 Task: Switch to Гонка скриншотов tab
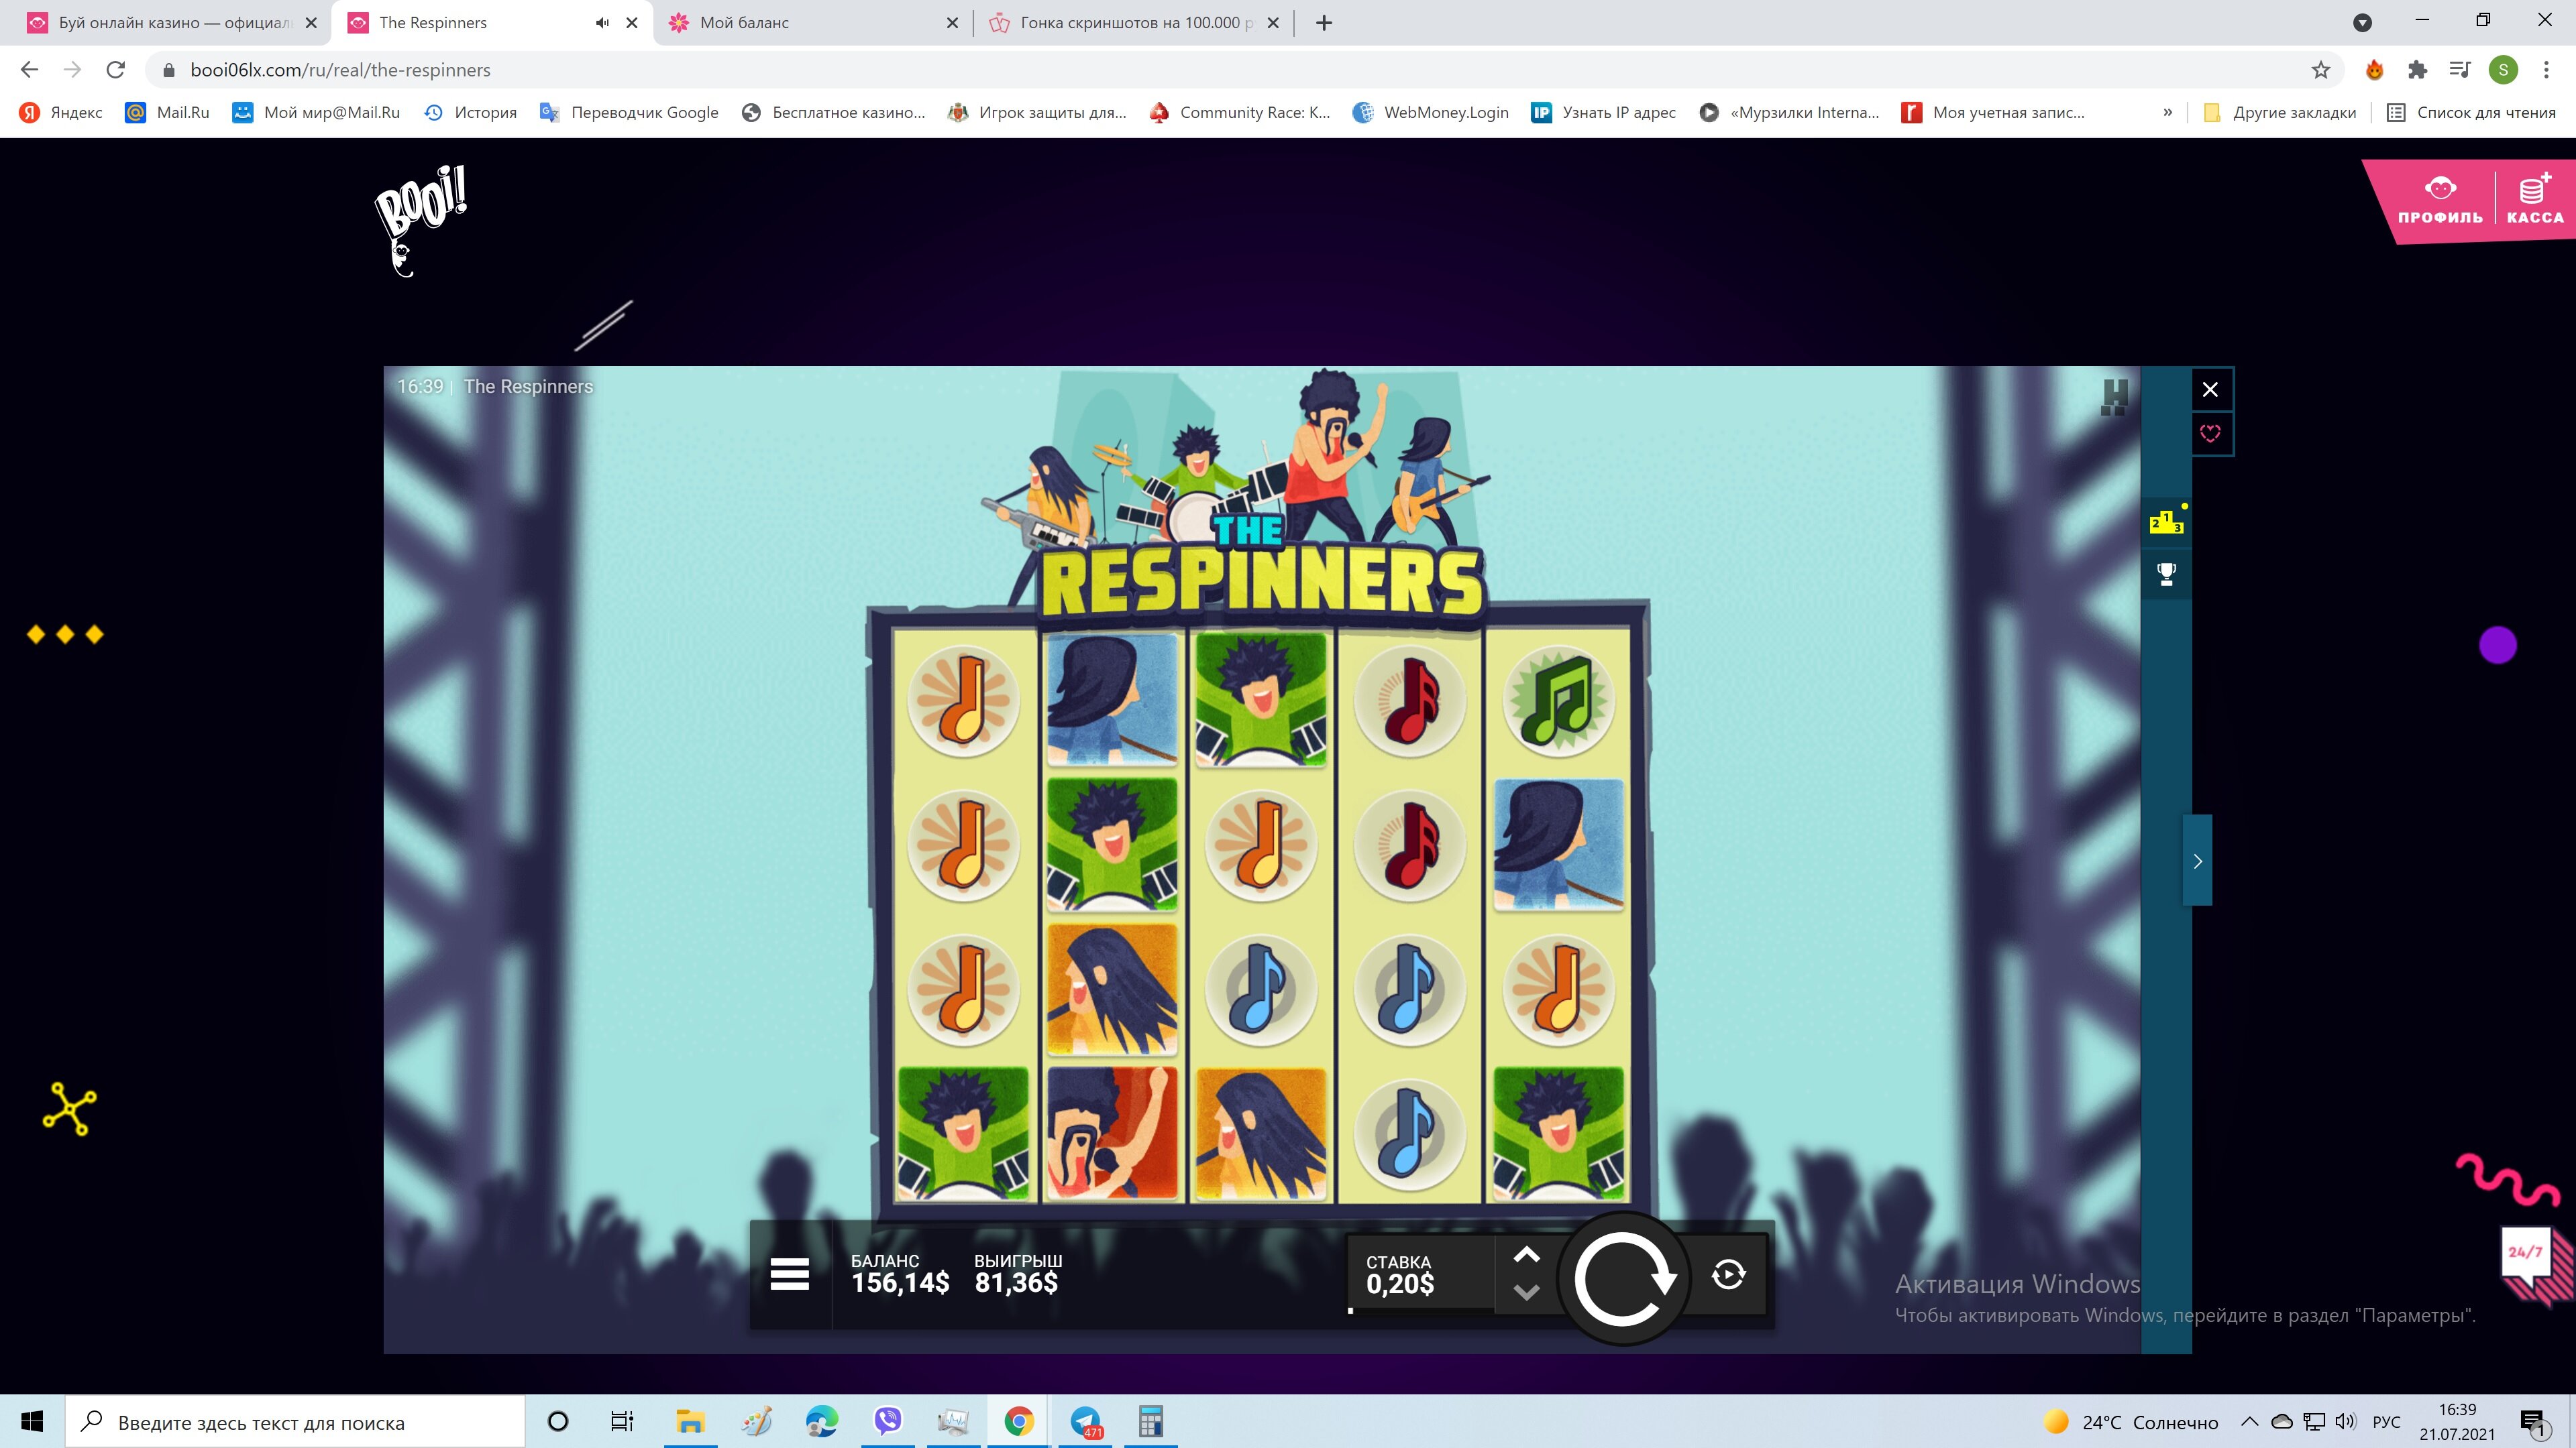click(1130, 22)
